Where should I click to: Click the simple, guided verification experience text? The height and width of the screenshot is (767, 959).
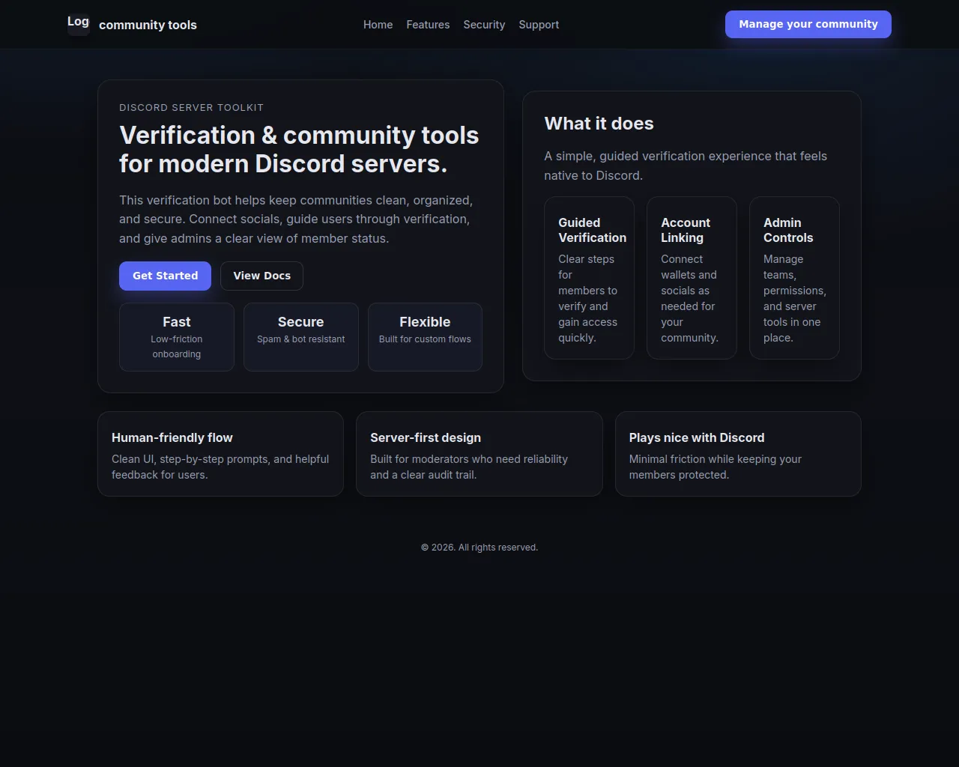[x=686, y=166]
